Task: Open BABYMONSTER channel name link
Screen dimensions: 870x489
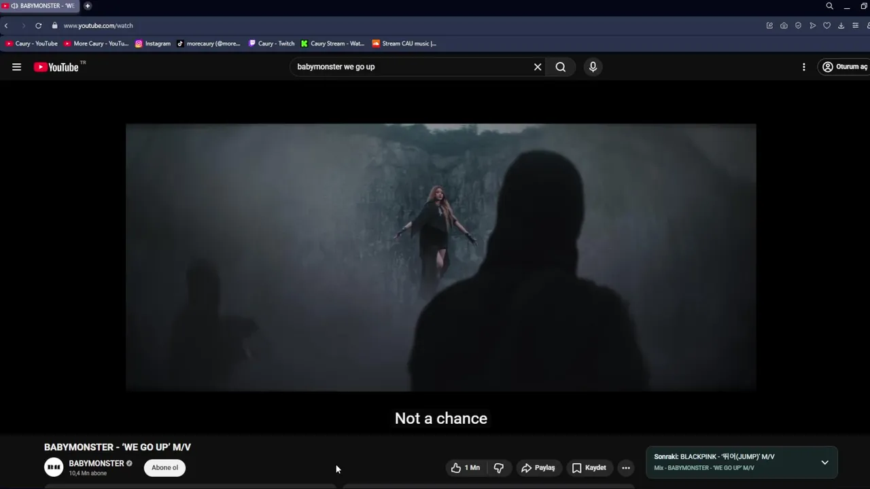Action: tap(96, 463)
